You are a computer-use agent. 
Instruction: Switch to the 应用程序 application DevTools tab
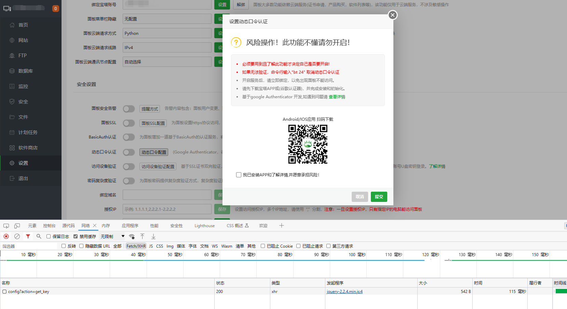point(130,226)
